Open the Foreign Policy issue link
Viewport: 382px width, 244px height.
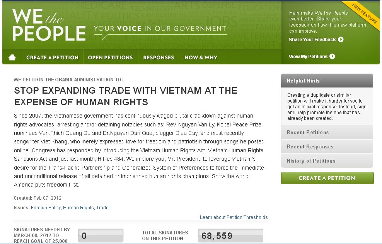(46, 208)
